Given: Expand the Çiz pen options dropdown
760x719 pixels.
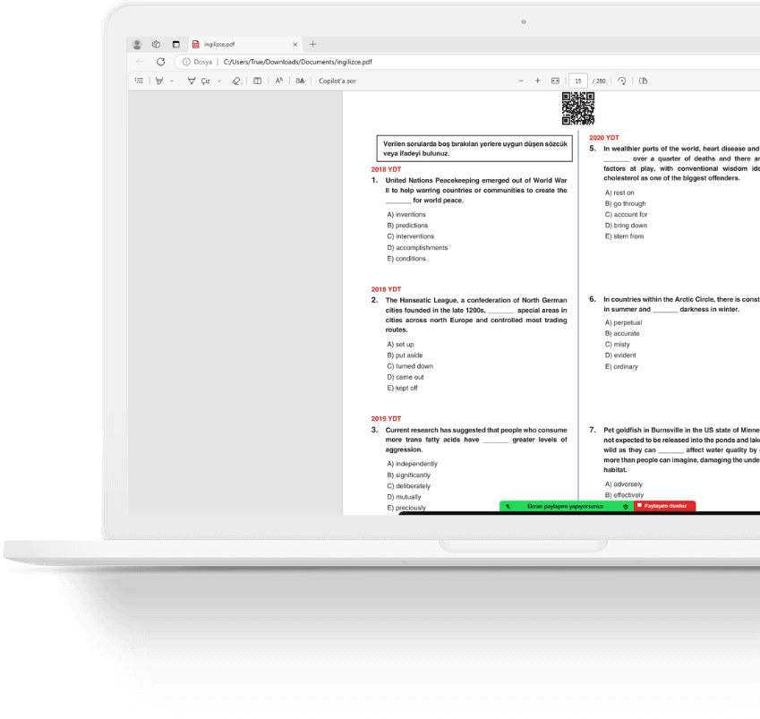Looking at the screenshot, I should click(x=219, y=81).
